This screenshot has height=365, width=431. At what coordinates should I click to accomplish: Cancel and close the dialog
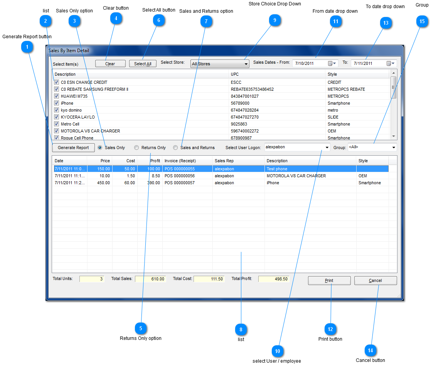click(375, 280)
